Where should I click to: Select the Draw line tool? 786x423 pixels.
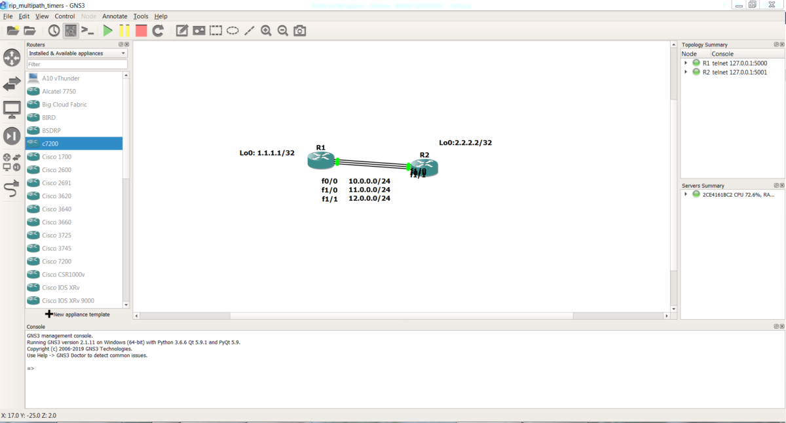pos(249,31)
